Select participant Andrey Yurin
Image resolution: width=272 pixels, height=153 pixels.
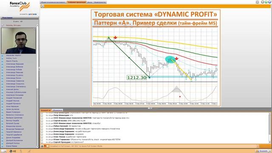tap(11, 58)
